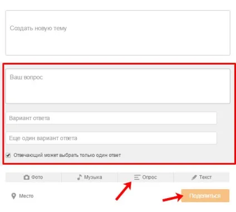Click the poll lines icon beside Опрос
The image size is (236, 212).
coord(137,178)
